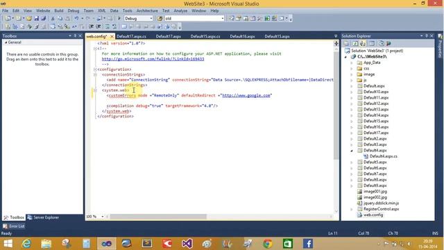444x250 pixels.
Task: Select Default4.aspx.cs in Solution Explorer
Action: coord(383,156)
